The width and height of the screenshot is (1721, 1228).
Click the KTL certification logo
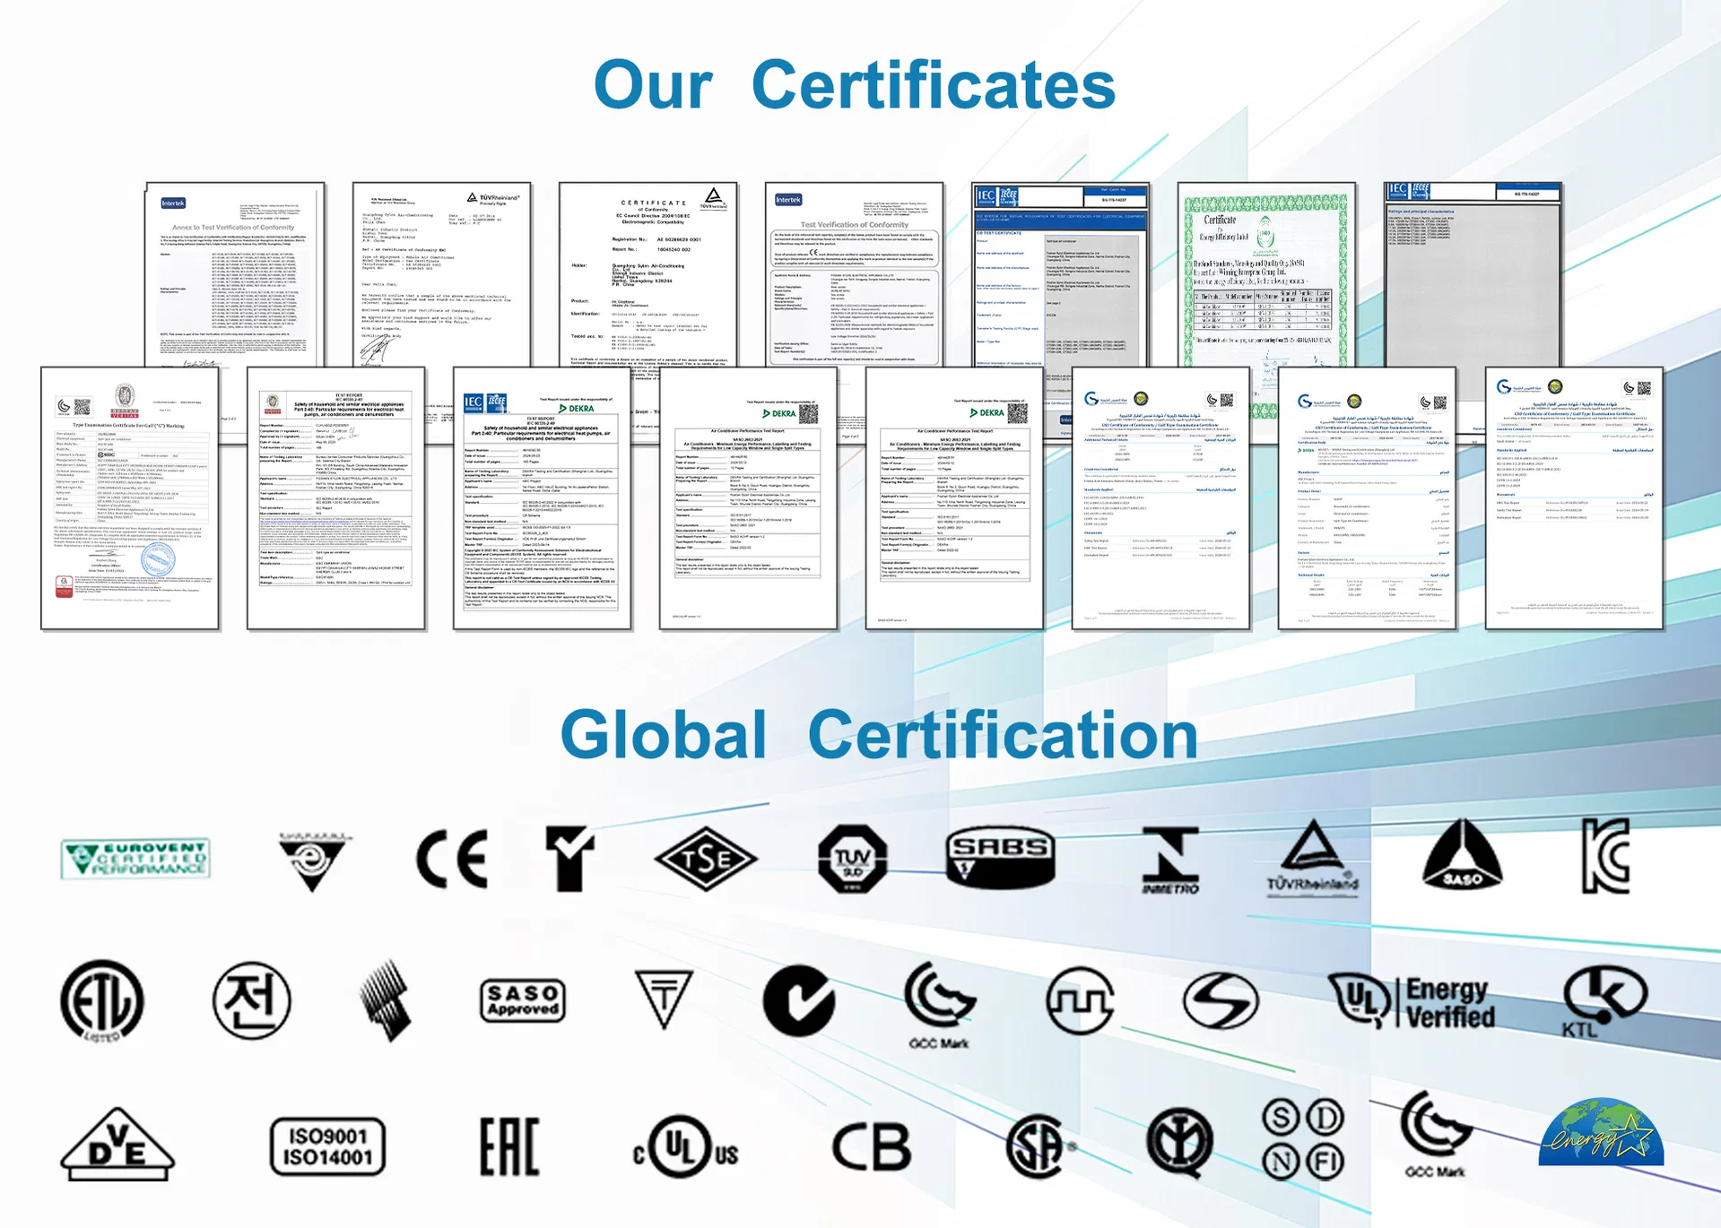pos(1604,1002)
